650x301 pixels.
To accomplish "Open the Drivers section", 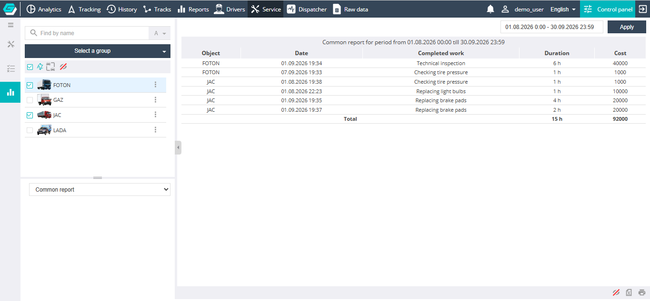I will point(230,9).
